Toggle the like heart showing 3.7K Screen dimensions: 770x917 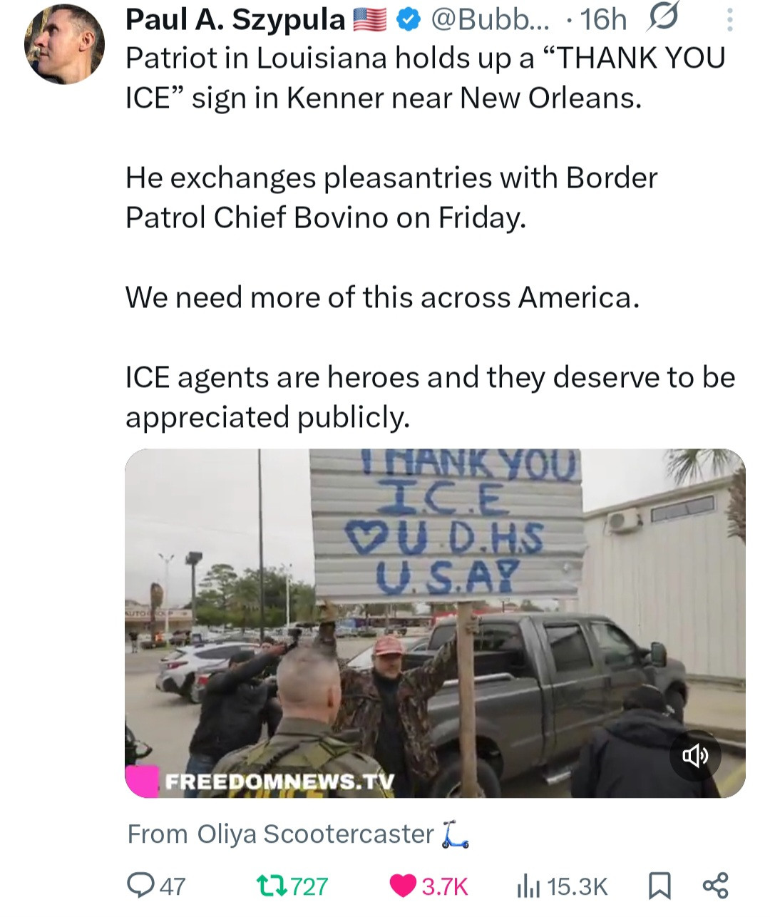[x=428, y=886]
